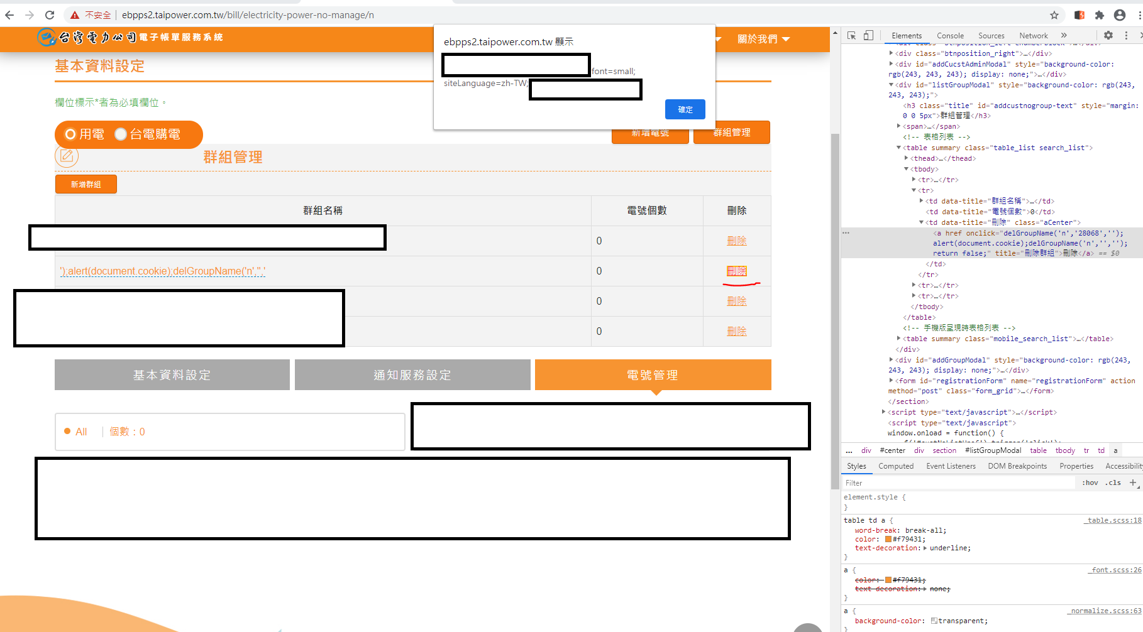The height and width of the screenshot is (632, 1143).
Task: Click color swatch in font.scss a rule
Action: click(888, 580)
